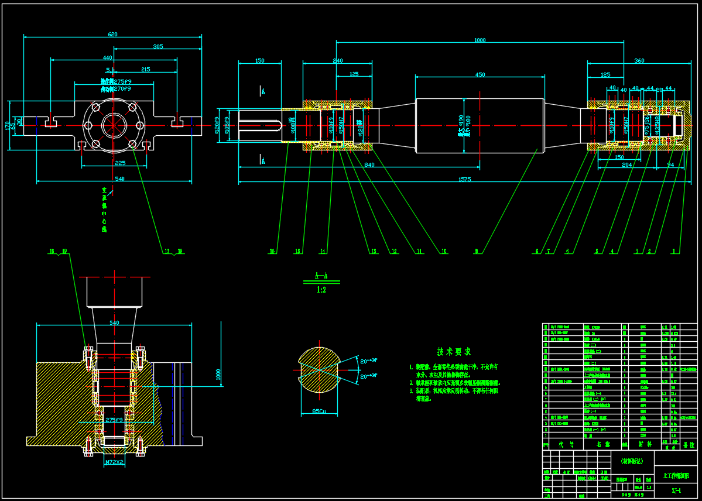Screen dimensions: 702x501
Task: Click the 450 roll body length dimension
Action: pos(480,74)
